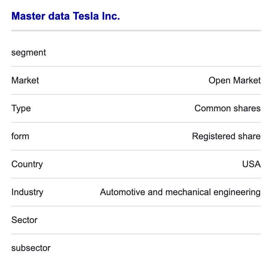Click the Industry label
This screenshot has width=271, height=274.
(27, 192)
